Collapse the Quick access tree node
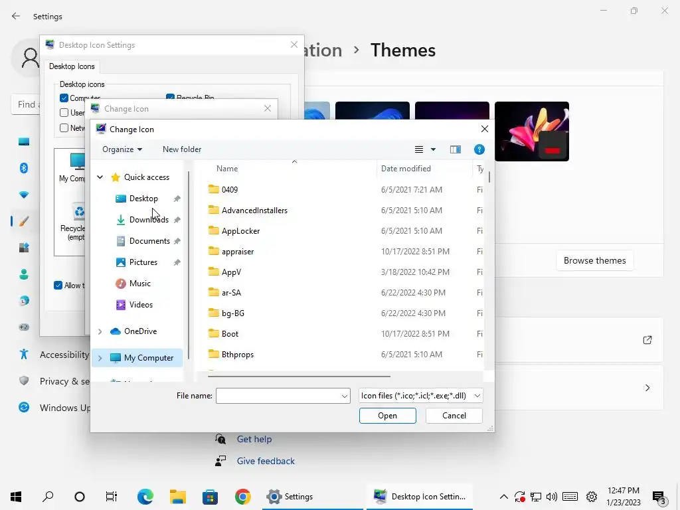 (x=100, y=177)
